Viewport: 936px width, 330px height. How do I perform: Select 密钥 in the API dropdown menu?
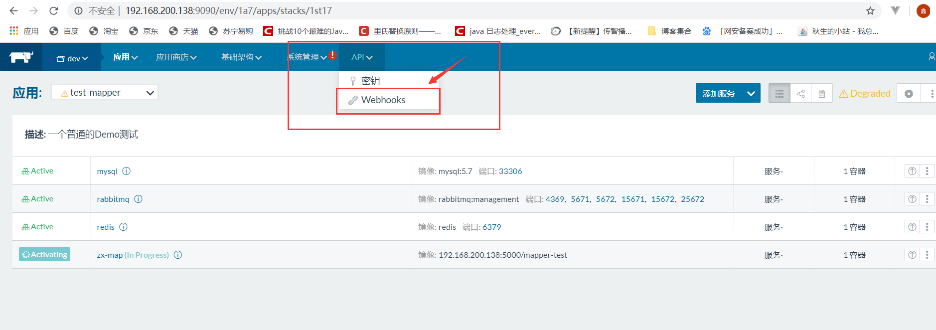pyautogui.click(x=370, y=81)
